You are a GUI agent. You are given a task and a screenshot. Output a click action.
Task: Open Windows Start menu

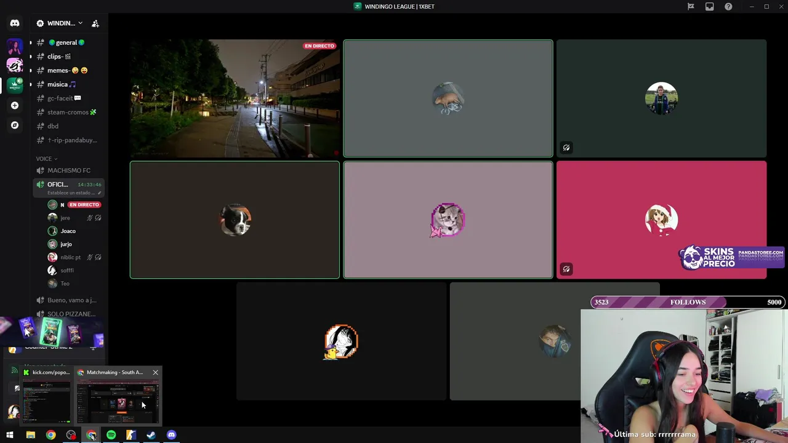tap(10, 435)
